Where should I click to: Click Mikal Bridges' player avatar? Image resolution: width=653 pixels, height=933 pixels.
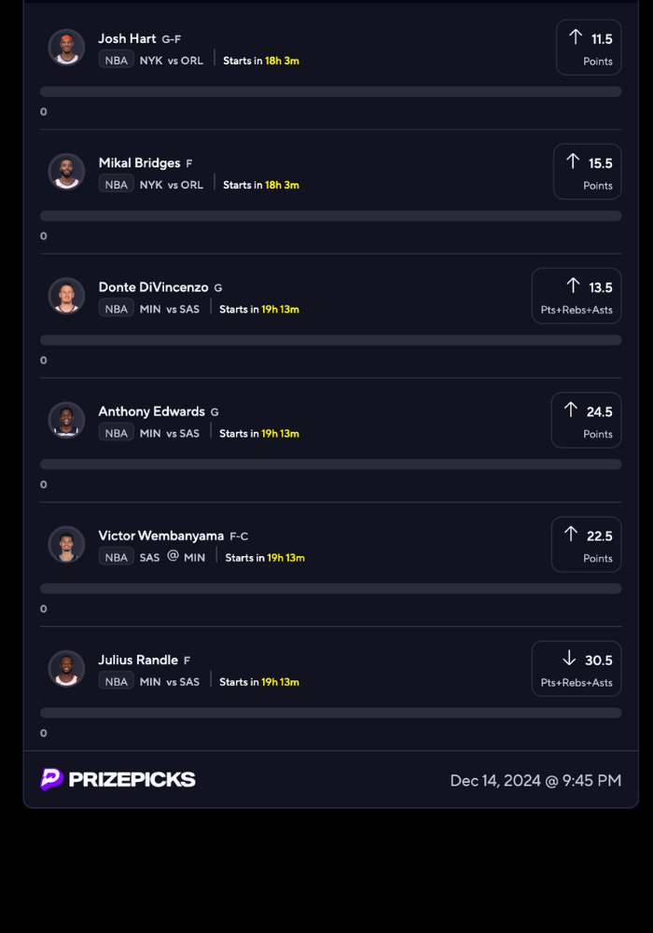pos(66,172)
